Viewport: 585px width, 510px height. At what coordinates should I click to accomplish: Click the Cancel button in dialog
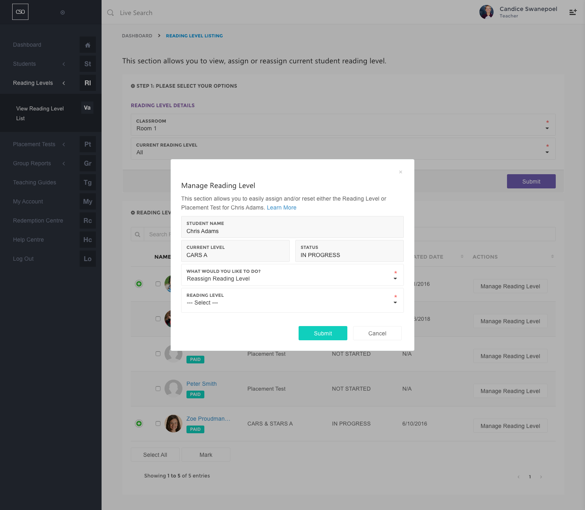point(377,333)
